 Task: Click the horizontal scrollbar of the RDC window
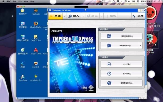[x=78, y=98]
